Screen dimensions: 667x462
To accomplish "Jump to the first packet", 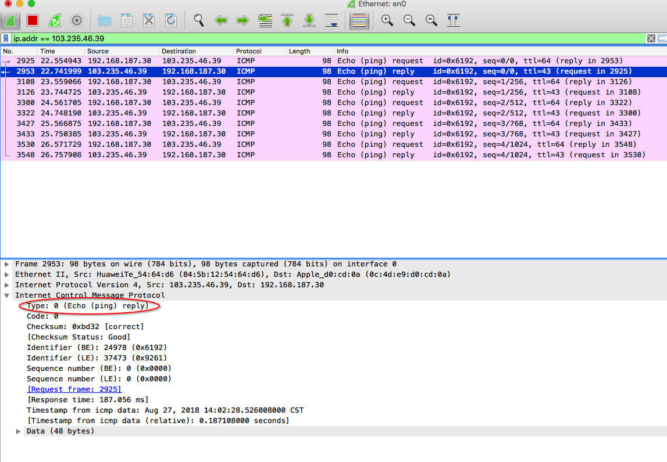I will pos(287,20).
